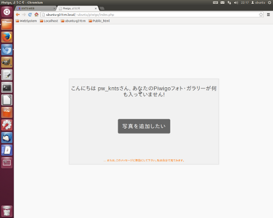The image size is (273, 218).
Task: Click the browser forward arrow
Action: pos(24,15)
